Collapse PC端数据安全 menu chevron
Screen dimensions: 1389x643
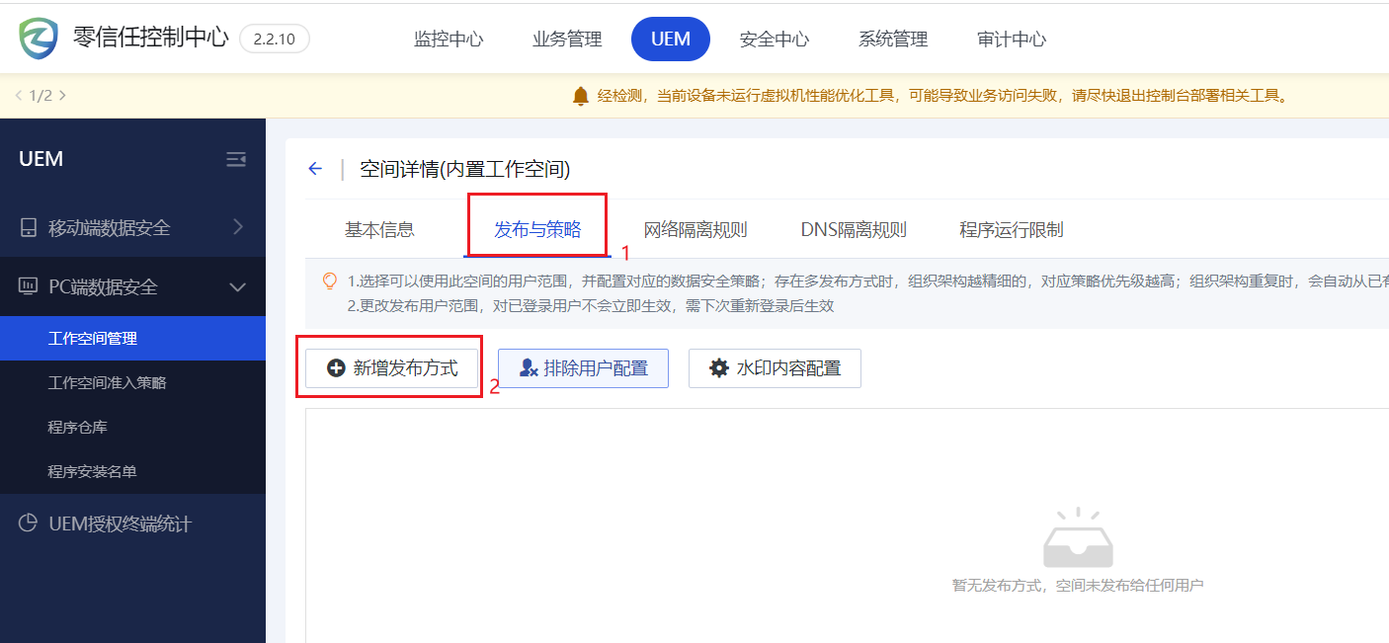point(237,287)
